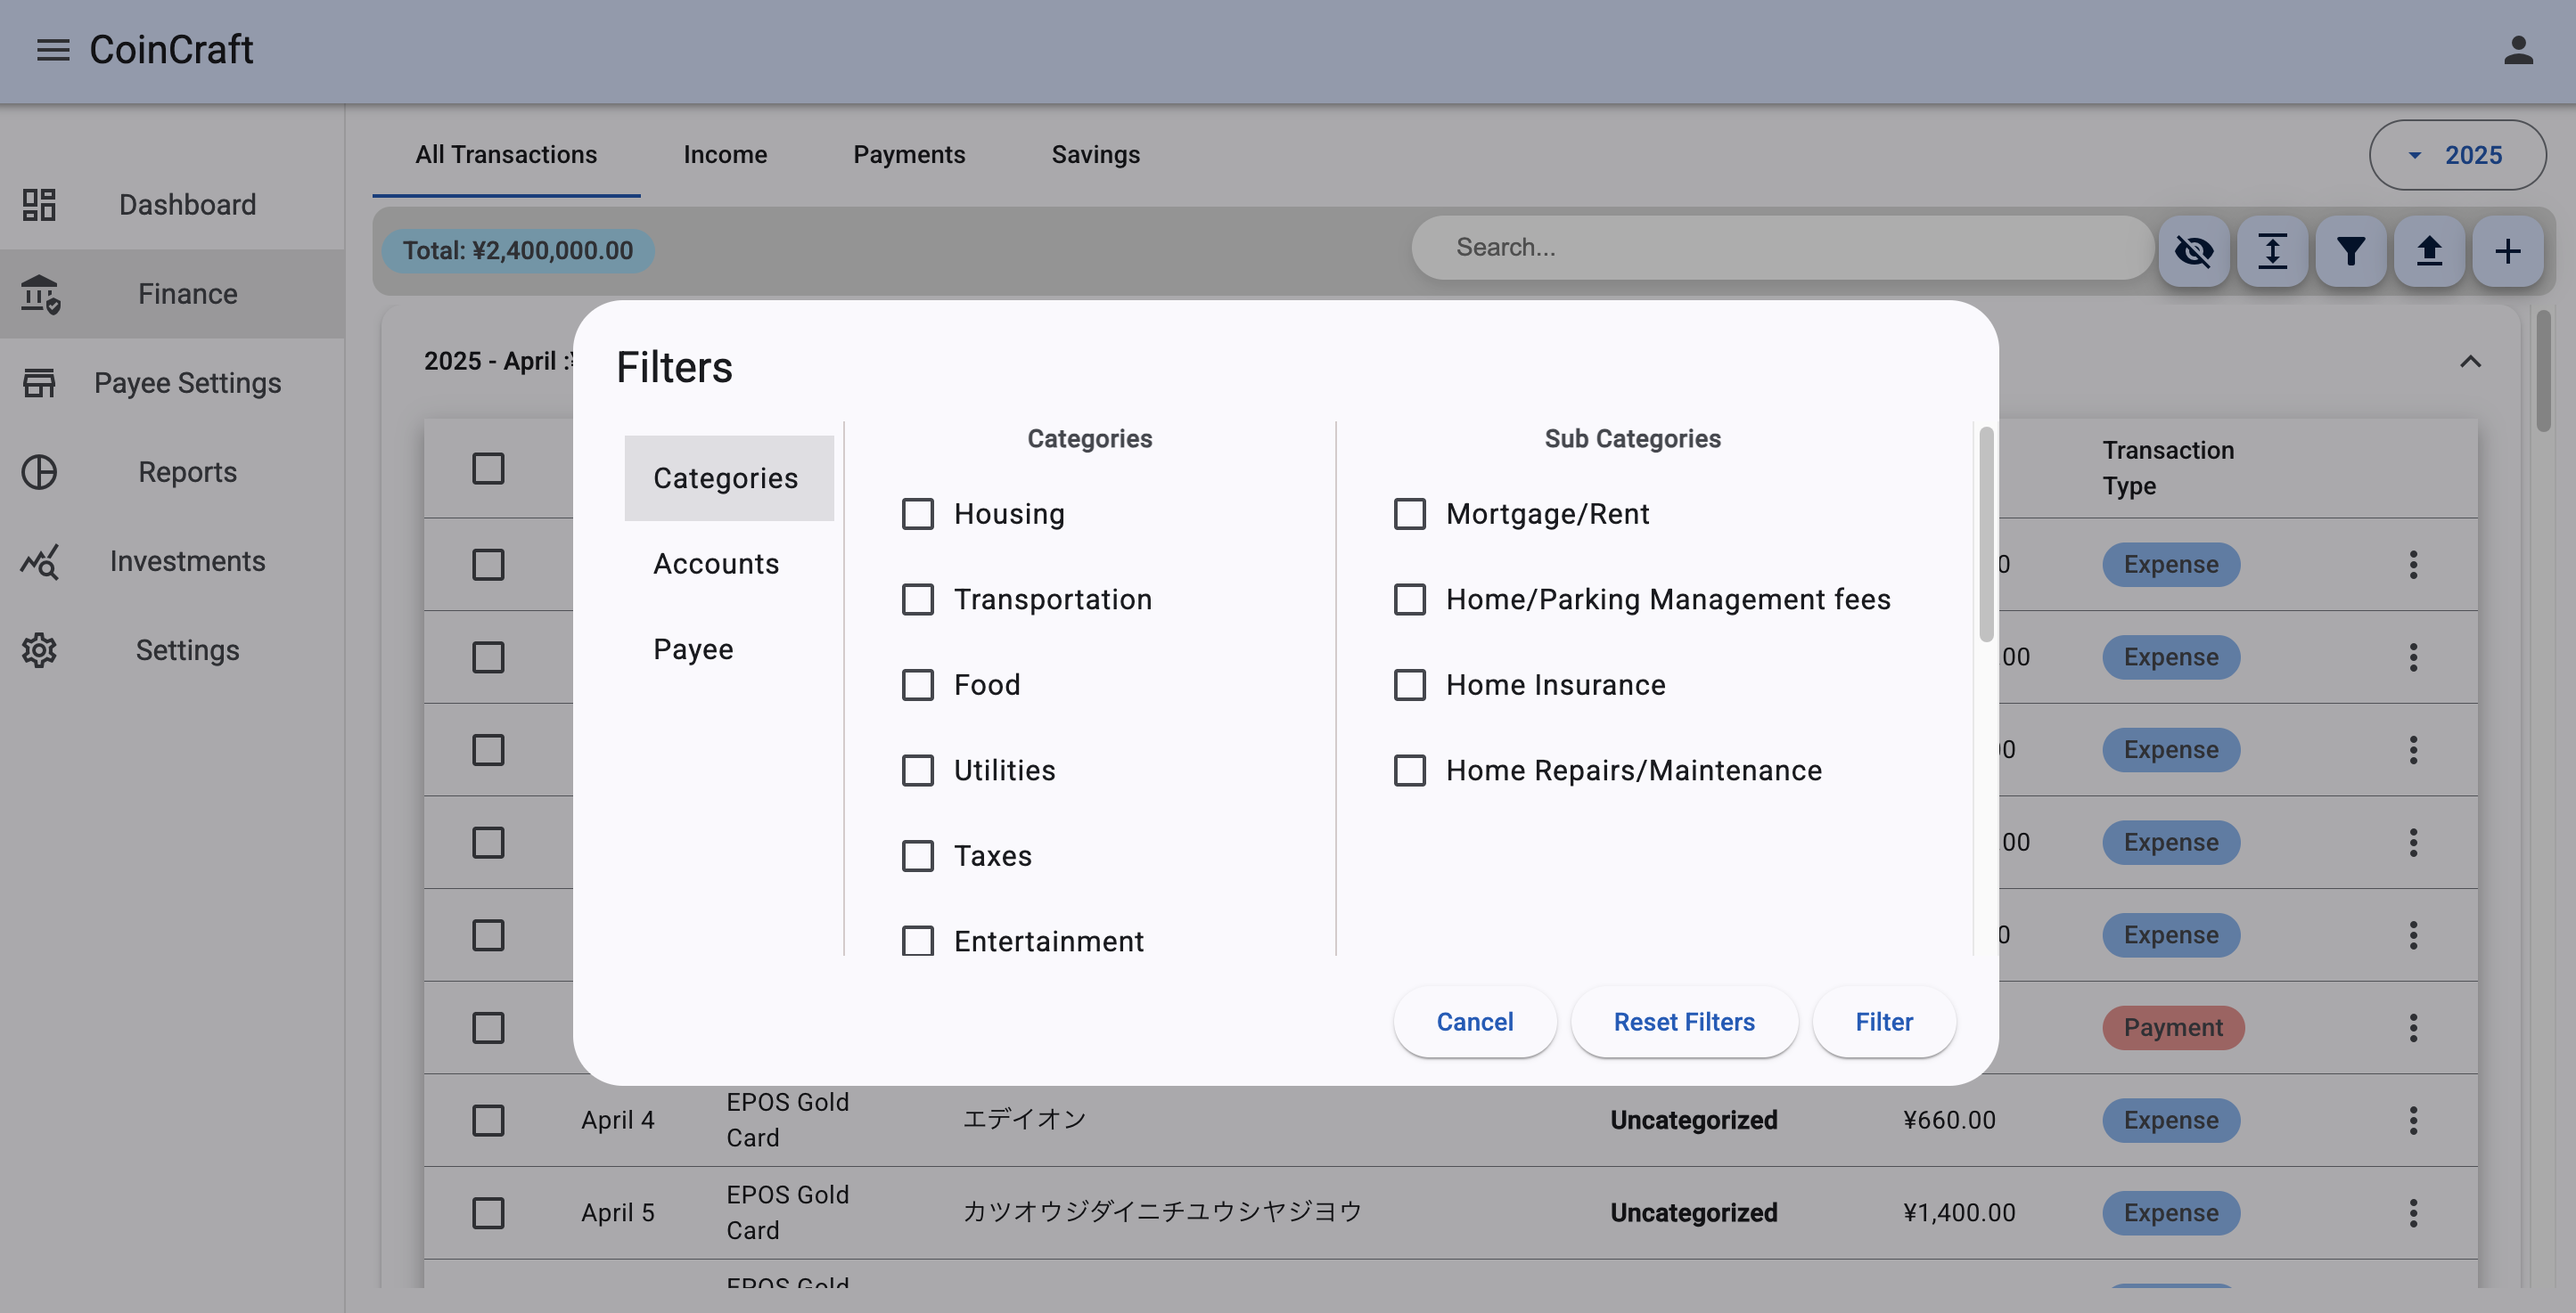Click the エデイオン payee text
This screenshot has height=1313, width=2576.
point(1024,1120)
